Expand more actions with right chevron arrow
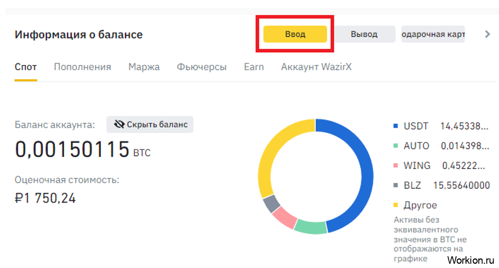The height and width of the screenshot is (268, 499). [x=487, y=34]
